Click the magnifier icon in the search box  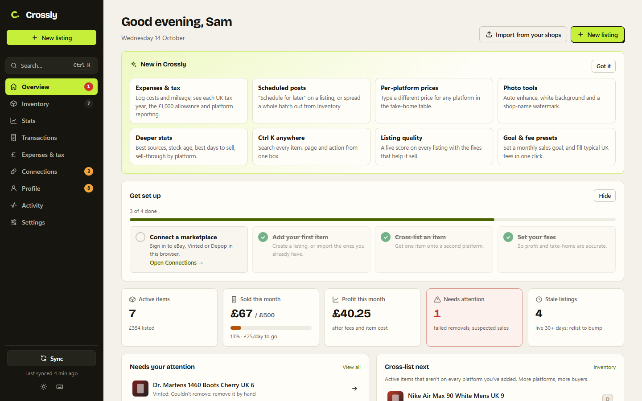14,65
